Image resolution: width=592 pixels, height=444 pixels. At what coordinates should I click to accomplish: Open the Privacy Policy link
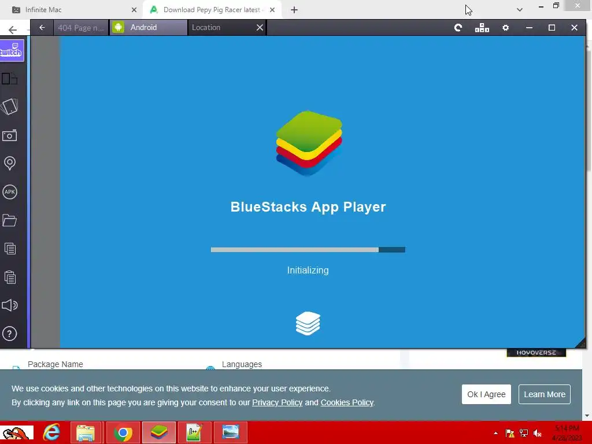pos(277,402)
